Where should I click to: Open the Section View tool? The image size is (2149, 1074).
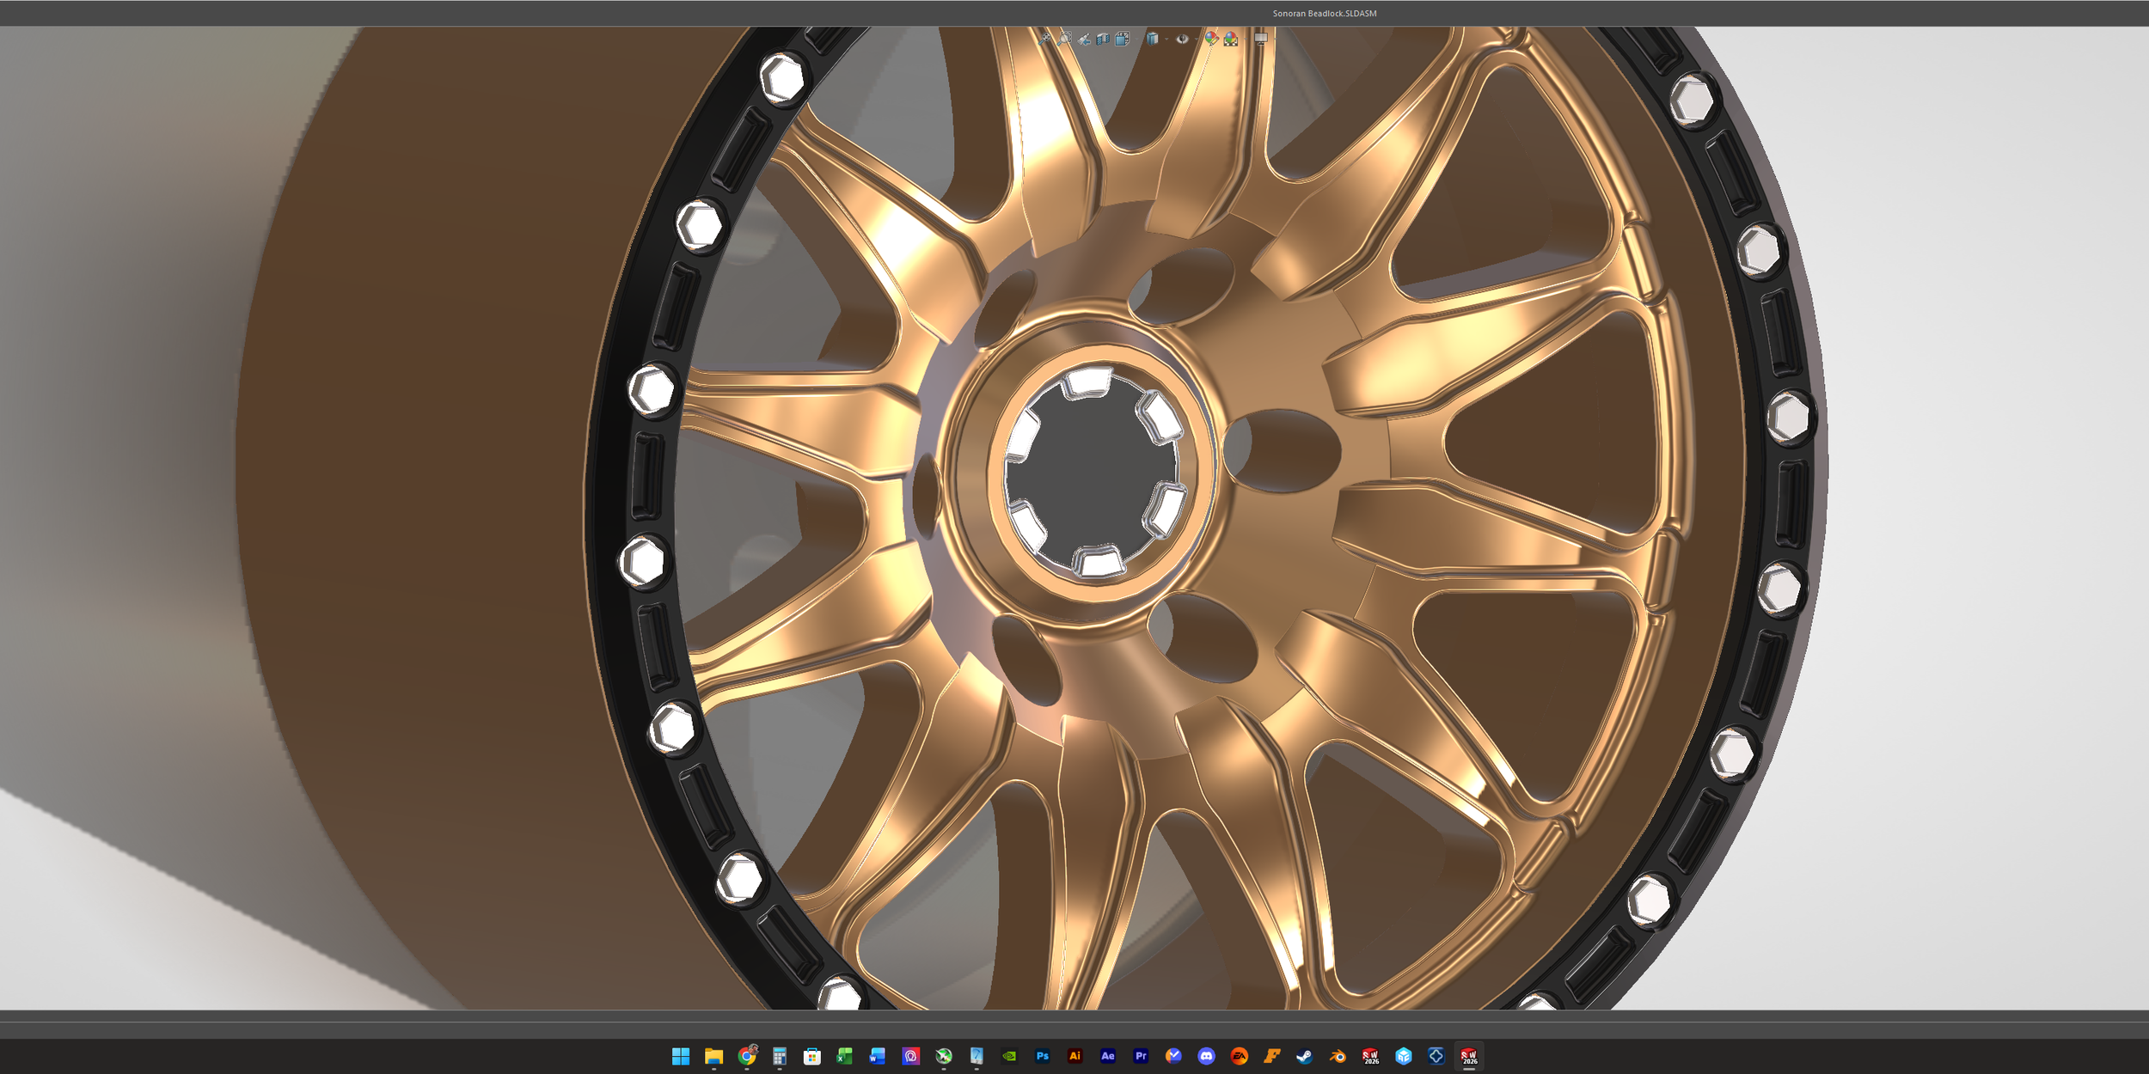coord(1103,39)
